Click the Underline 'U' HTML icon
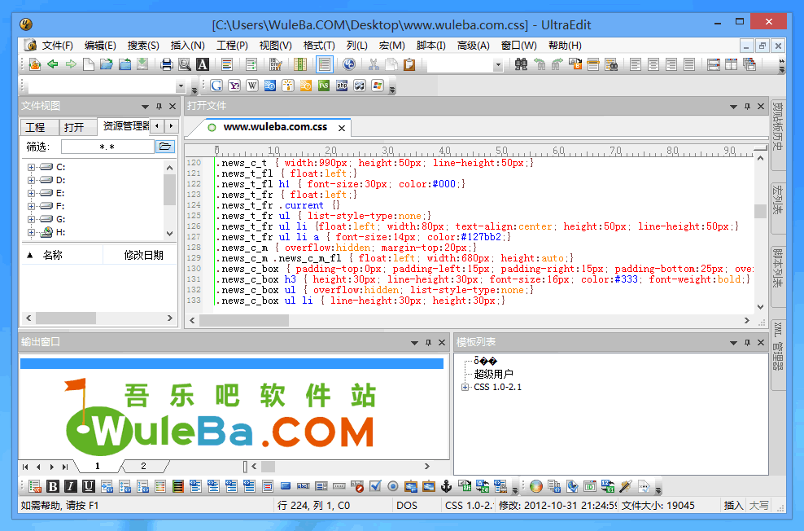The height and width of the screenshot is (531, 804). pos(89,486)
